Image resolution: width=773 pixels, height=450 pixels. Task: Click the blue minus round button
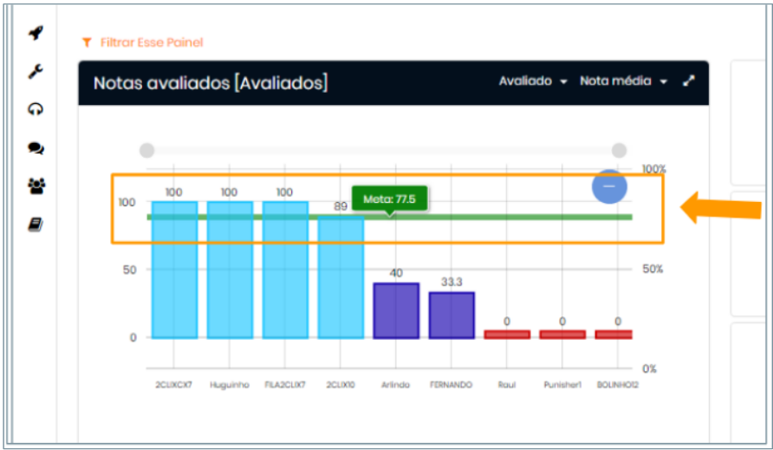[609, 186]
